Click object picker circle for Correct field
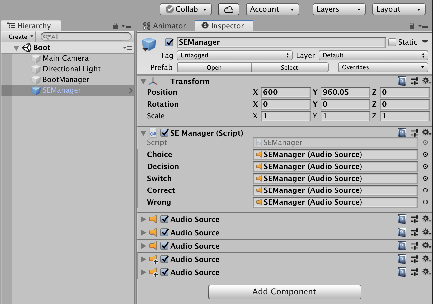Viewport: 433px width, 304px height. (425, 190)
